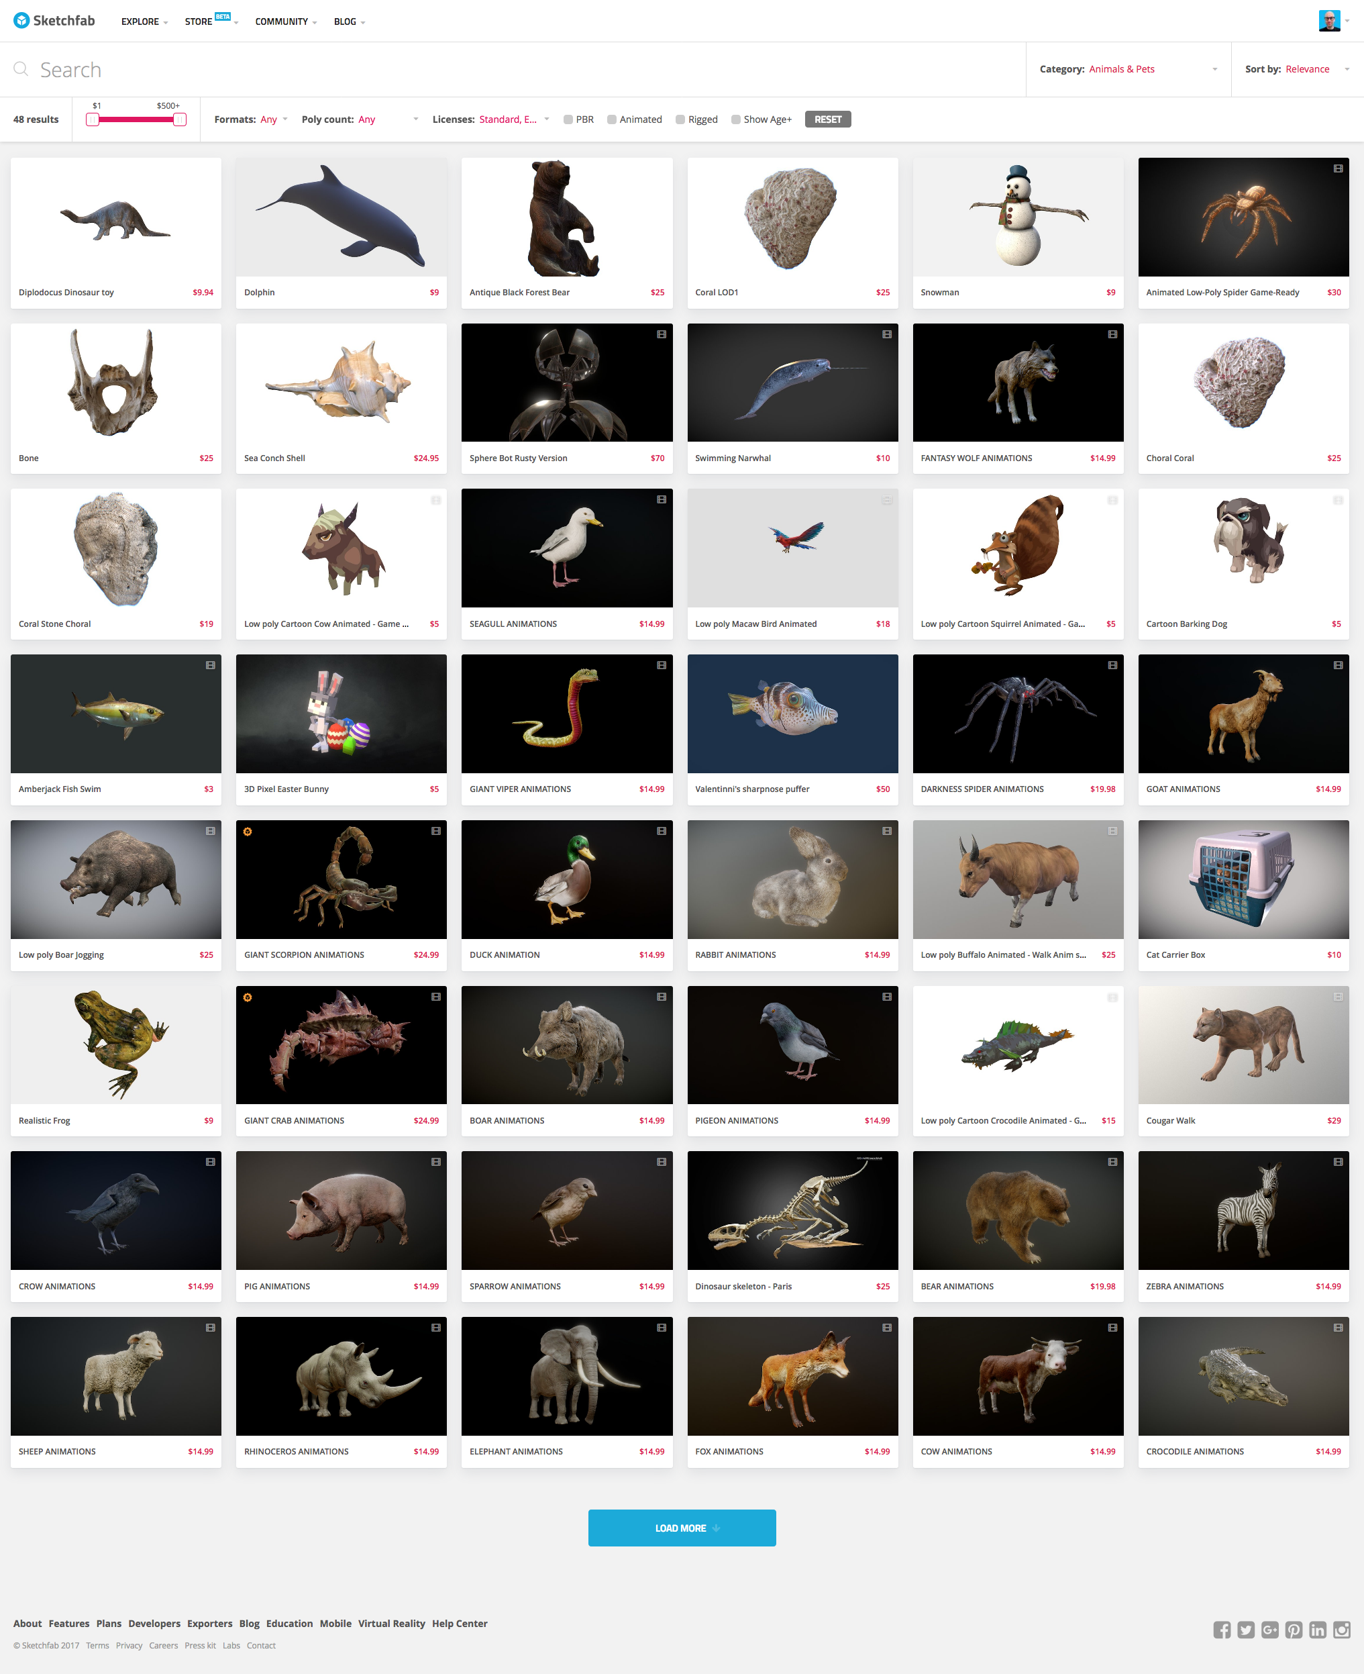
Task: Open the Store menu item
Action: click(201, 19)
